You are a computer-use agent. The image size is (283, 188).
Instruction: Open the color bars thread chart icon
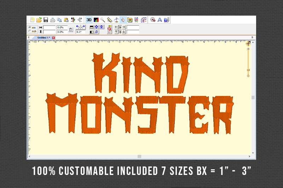point(96,20)
